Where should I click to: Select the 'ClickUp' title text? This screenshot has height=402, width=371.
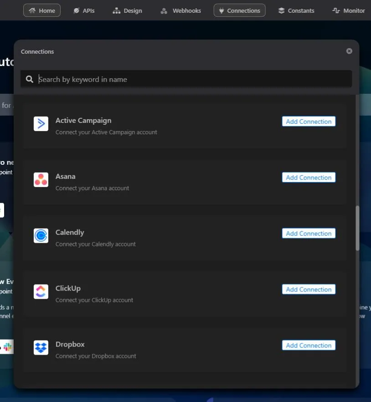coord(68,288)
